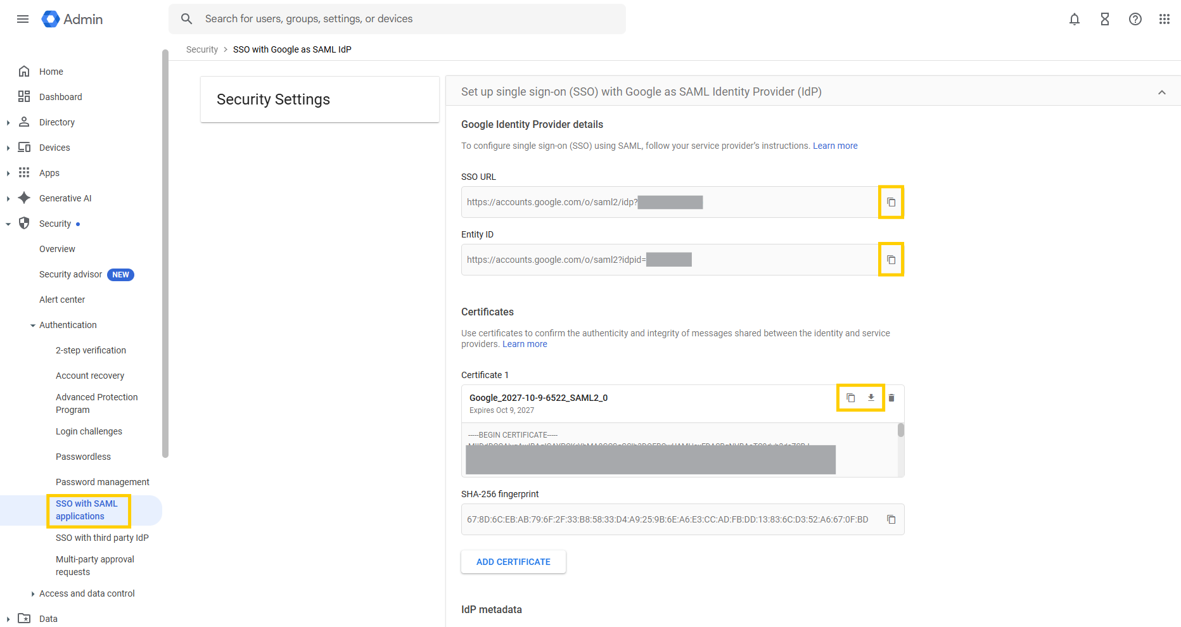Delete Certificate 1 with trash icon
1181x627 pixels.
(x=891, y=398)
